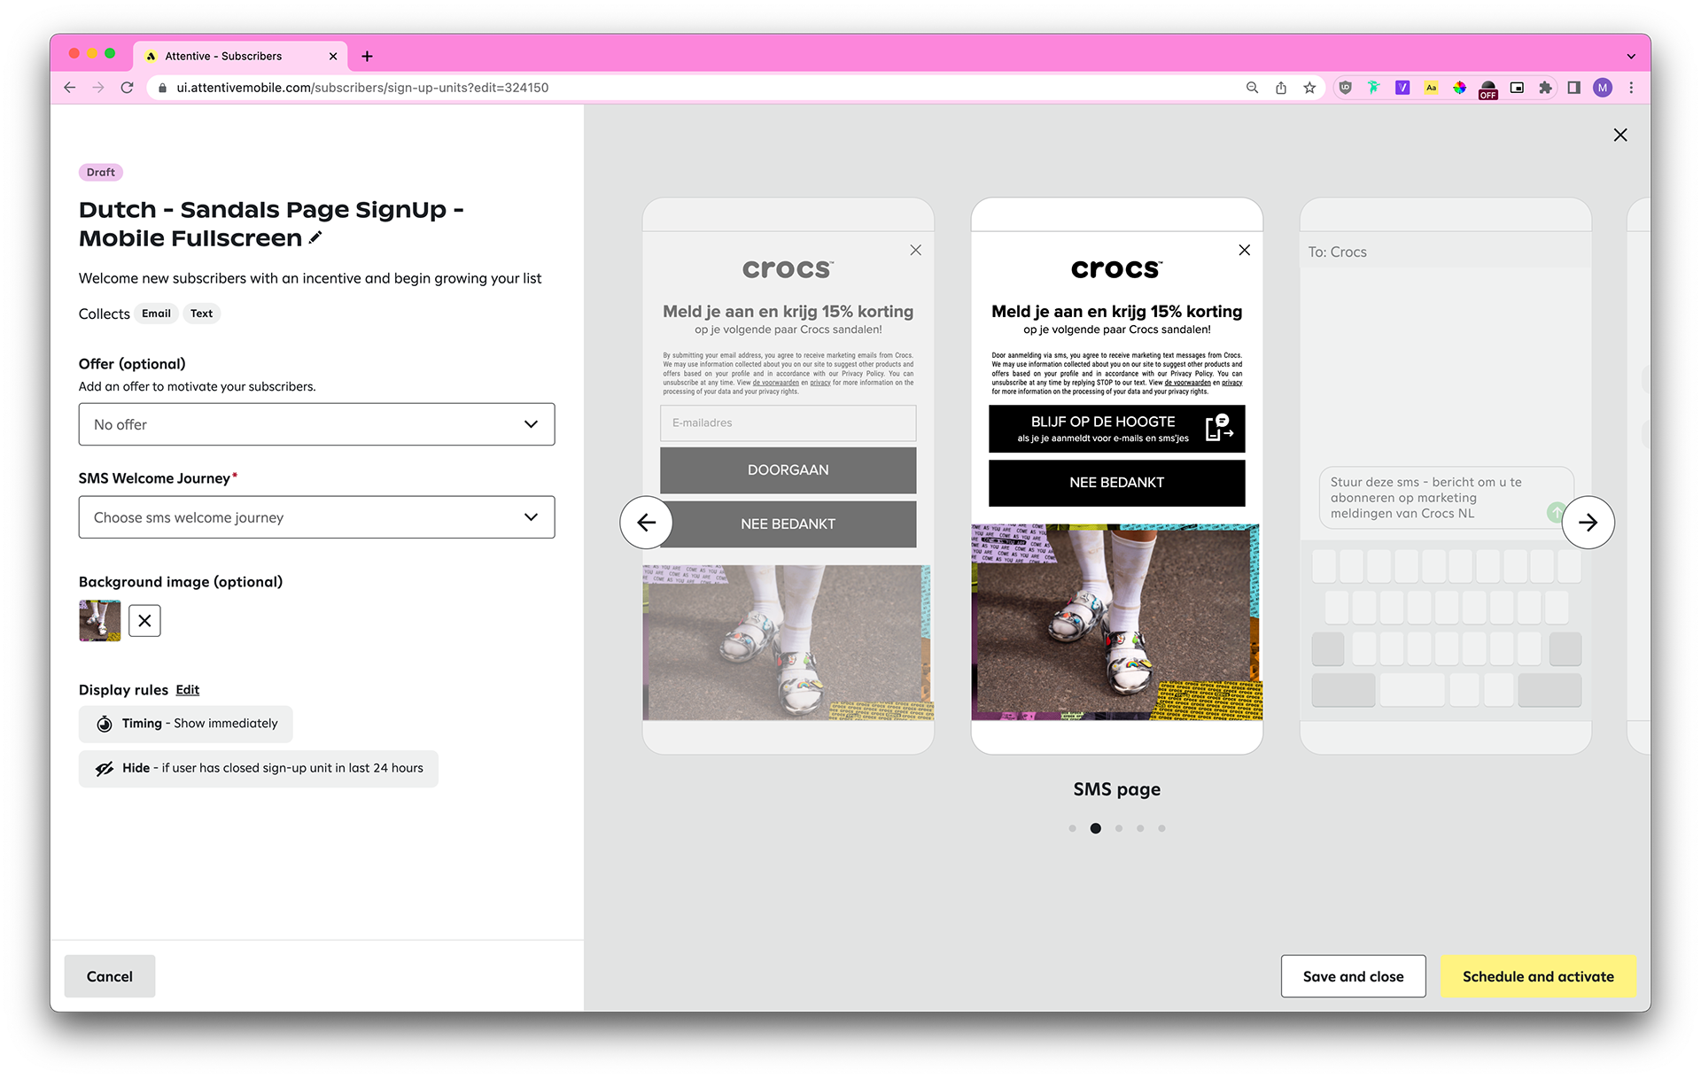Select the last carousel pagination dot
Screen dimensions: 1701x1078
click(x=1161, y=828)
